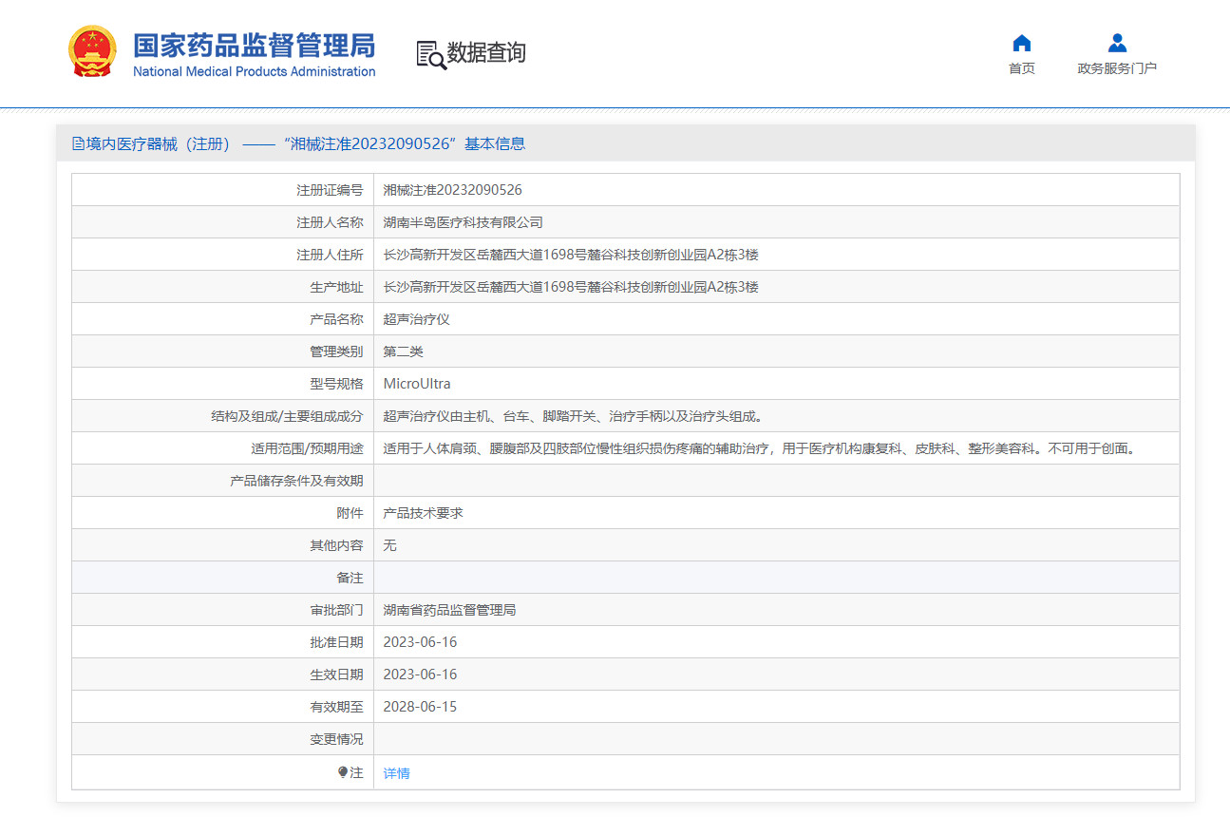The height and width of the screenshot is (817, 1230).
Task: Click the document icon beside 境内医疗器械
Action: (79, 143)
